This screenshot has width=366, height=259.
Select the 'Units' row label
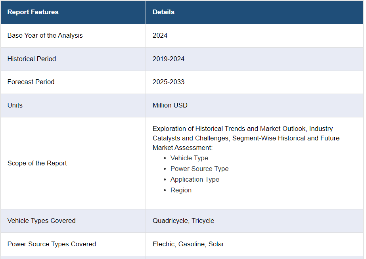tap(15, 105)
